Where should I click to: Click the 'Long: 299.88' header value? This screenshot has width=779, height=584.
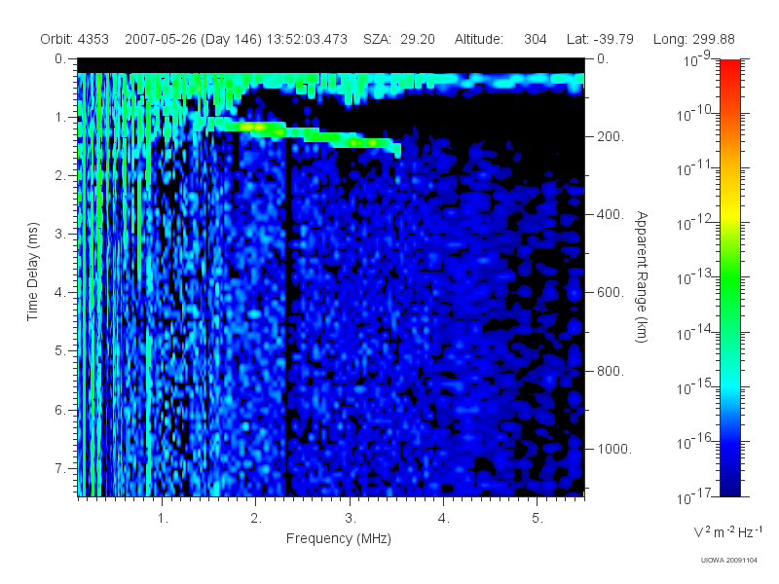coord(694,39)
